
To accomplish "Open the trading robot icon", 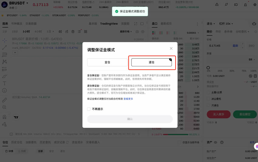I will tap(254, 24).
